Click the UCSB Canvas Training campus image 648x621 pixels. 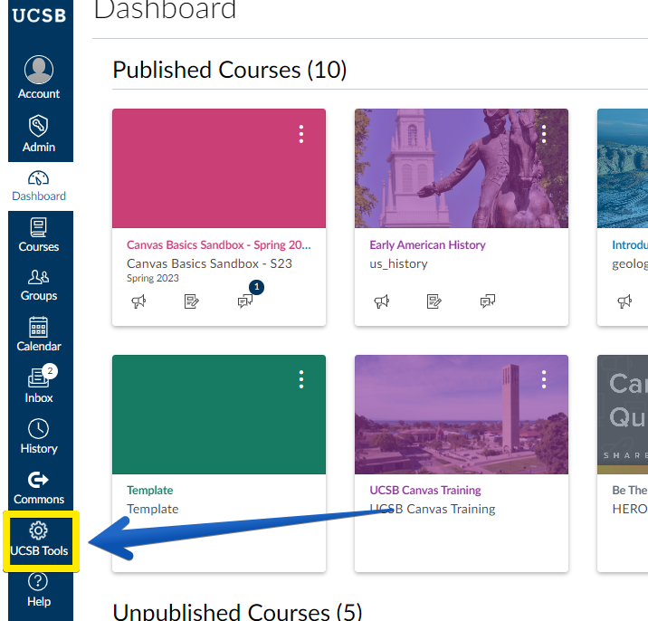(462, 415)
